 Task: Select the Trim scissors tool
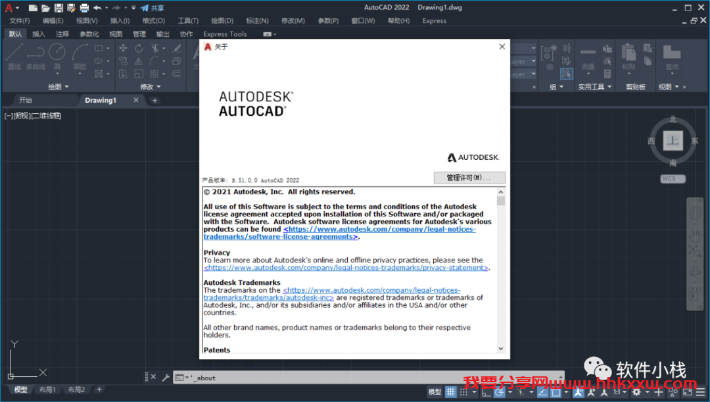(155, 48)
